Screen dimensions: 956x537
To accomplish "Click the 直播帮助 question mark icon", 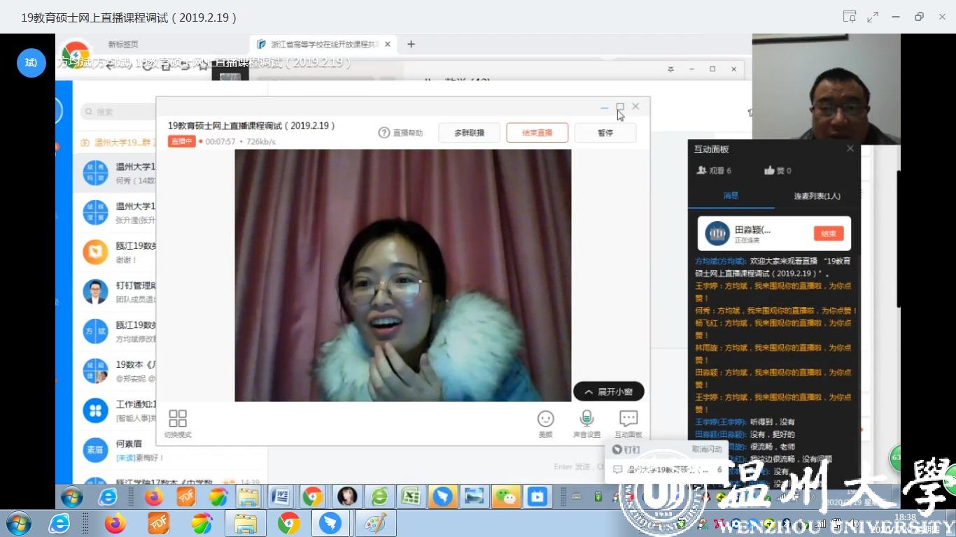I will pos(384,133).
